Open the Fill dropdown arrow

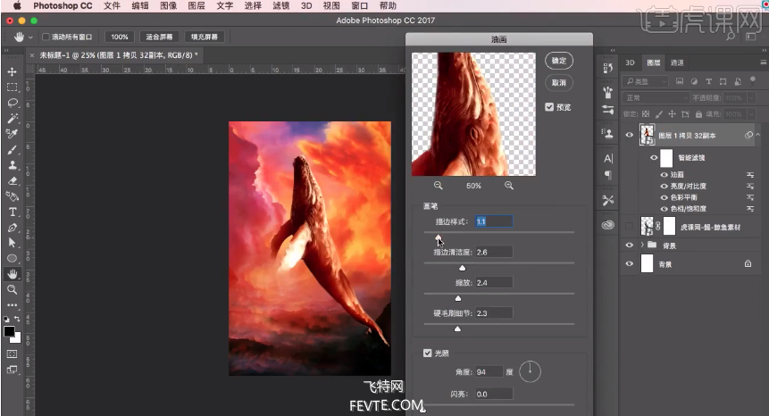coord(751,113)
